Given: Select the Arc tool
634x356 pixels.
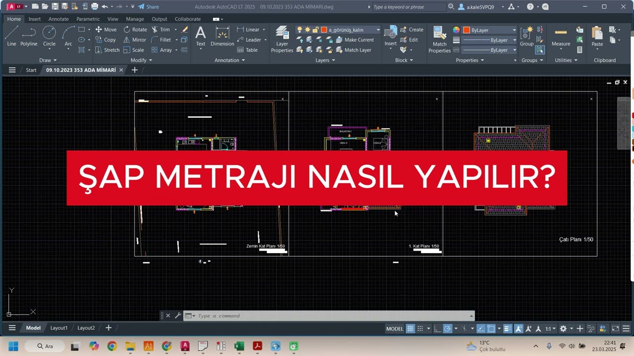Looking at the screenshot, I should coord(68,36).
